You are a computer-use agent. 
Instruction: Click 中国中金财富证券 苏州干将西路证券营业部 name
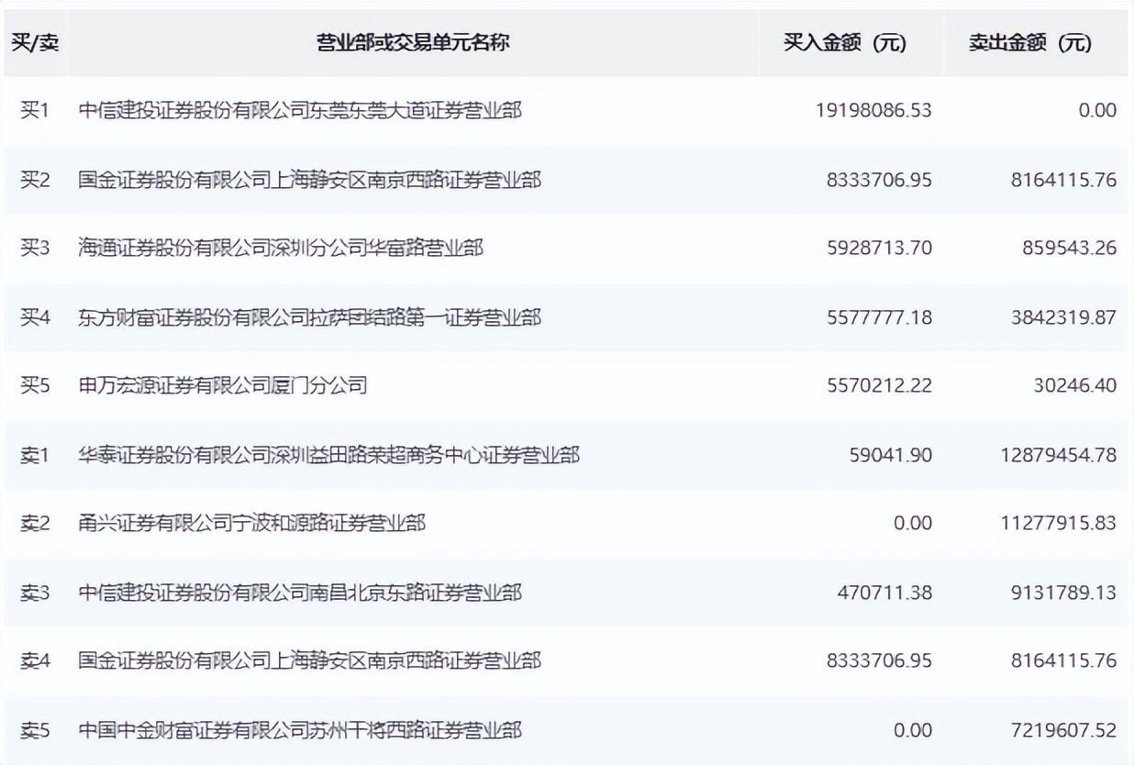point(300,730)
